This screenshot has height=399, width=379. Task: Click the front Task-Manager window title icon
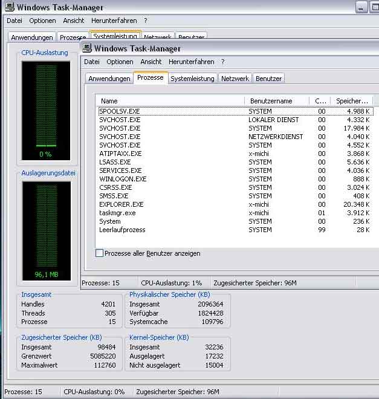[87, 48]
